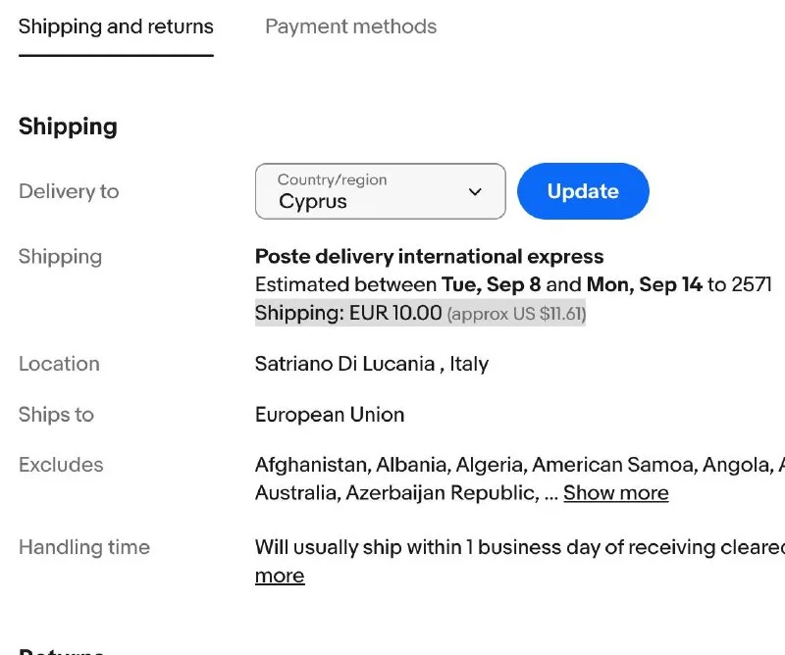
Task: Click the Poste delivery international express text
Action: [429, 257]
